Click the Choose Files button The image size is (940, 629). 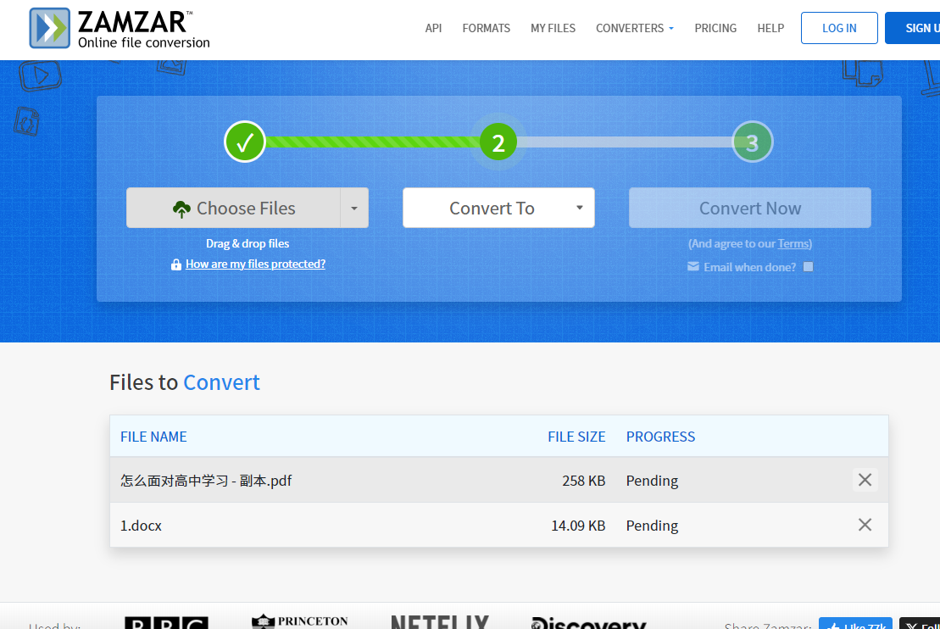point(234,208)
